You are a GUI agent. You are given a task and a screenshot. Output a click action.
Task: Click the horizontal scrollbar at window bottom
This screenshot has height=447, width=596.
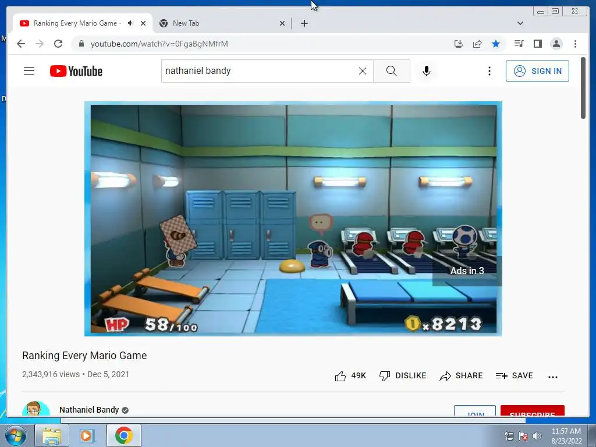[293, 420]
